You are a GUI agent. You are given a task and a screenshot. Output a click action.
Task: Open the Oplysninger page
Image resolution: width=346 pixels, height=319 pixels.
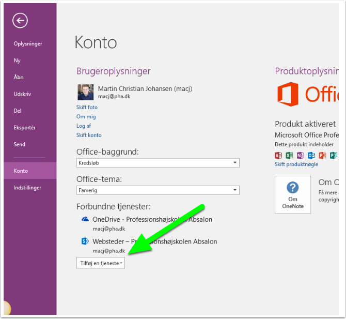(28, 44)
